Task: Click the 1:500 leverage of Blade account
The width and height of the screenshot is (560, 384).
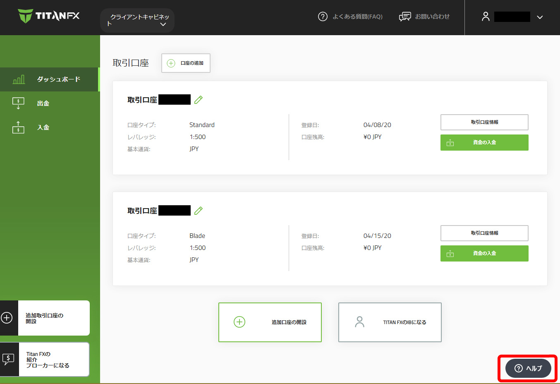Action: point(198,248)
